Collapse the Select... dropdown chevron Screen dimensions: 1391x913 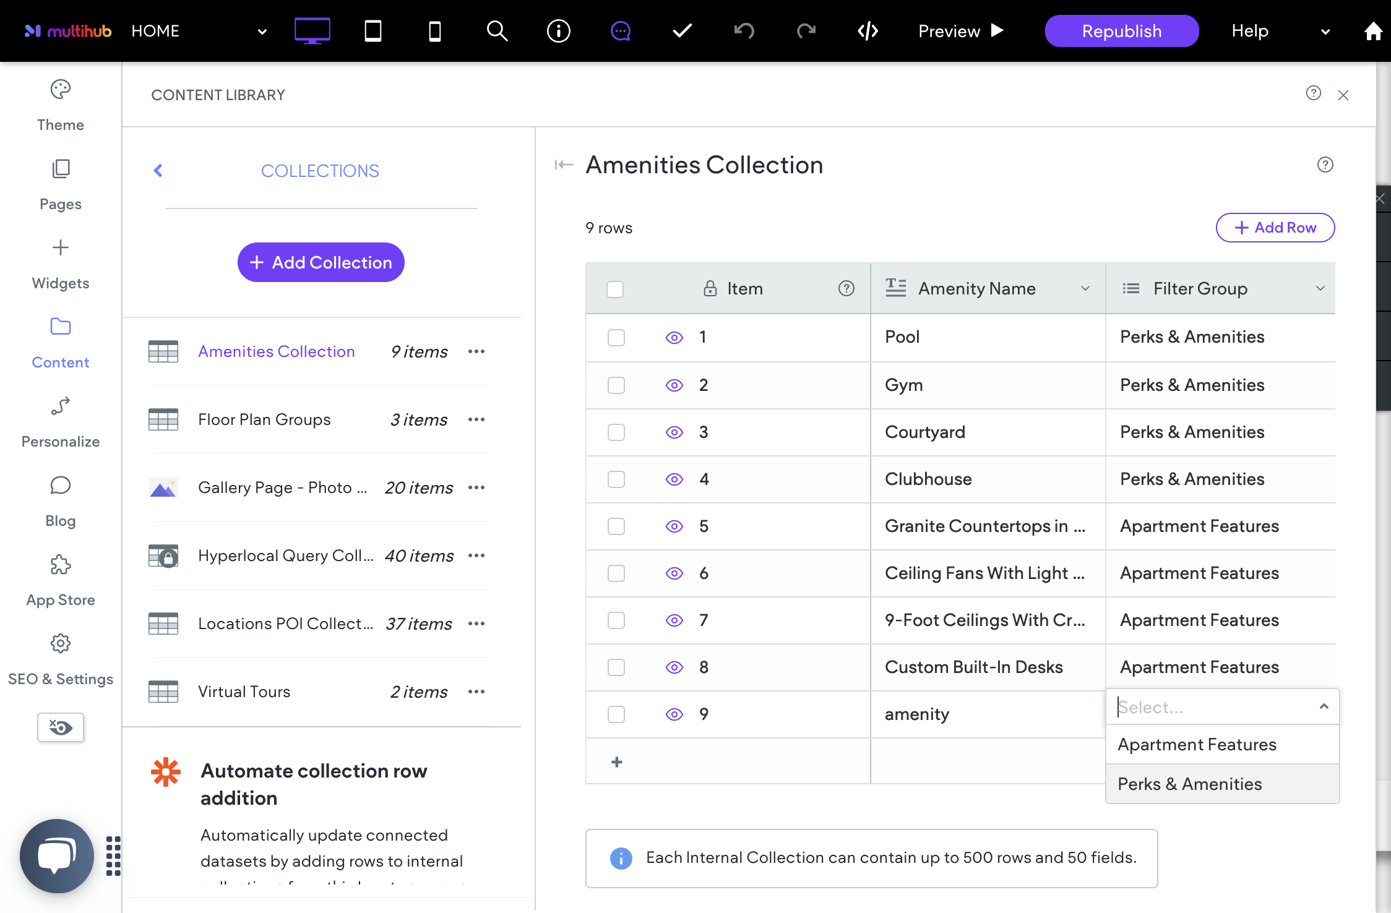(x=1324, y=706)
